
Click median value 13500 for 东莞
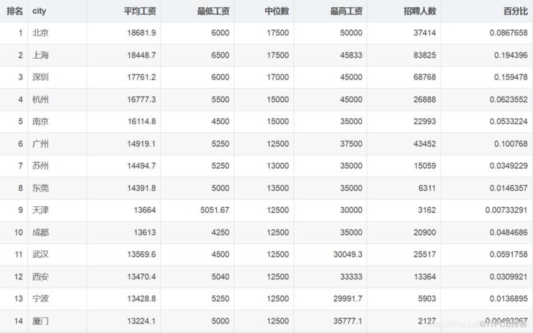[x=278, y=188]
